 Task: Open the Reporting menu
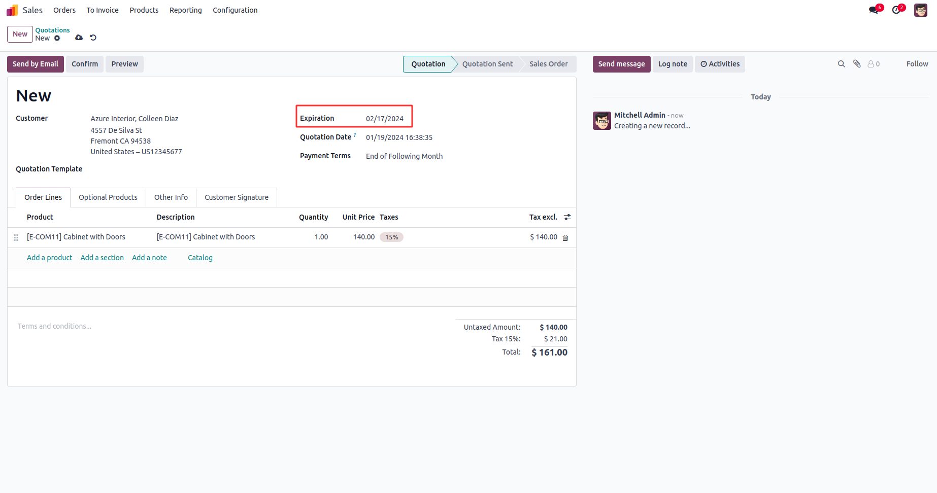pos(185,10)
